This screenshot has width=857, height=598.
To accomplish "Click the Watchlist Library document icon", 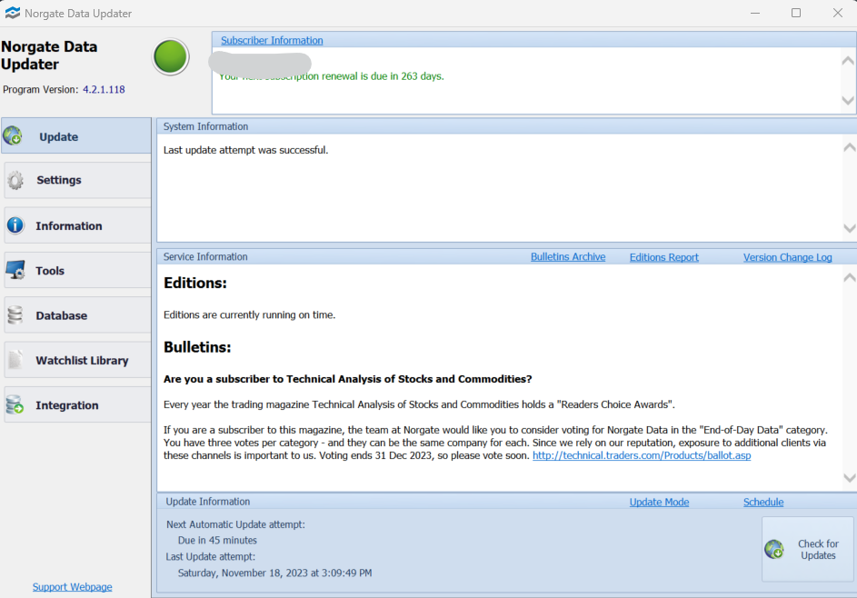I will (15, 360).
